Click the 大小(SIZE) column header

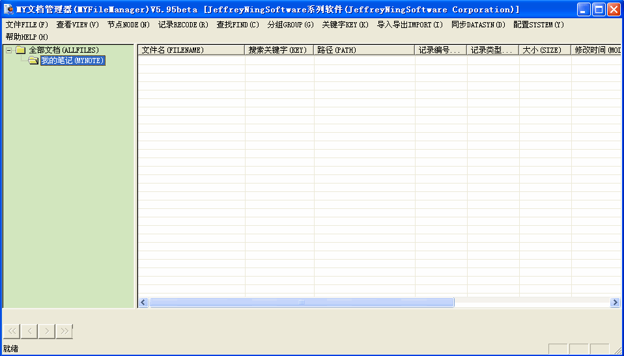click(x=545, y=50)
